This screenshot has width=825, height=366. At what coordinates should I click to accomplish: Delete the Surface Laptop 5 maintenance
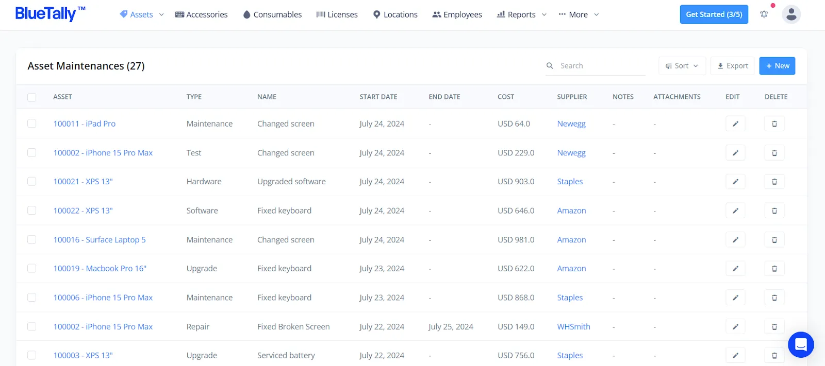(774, 240)
